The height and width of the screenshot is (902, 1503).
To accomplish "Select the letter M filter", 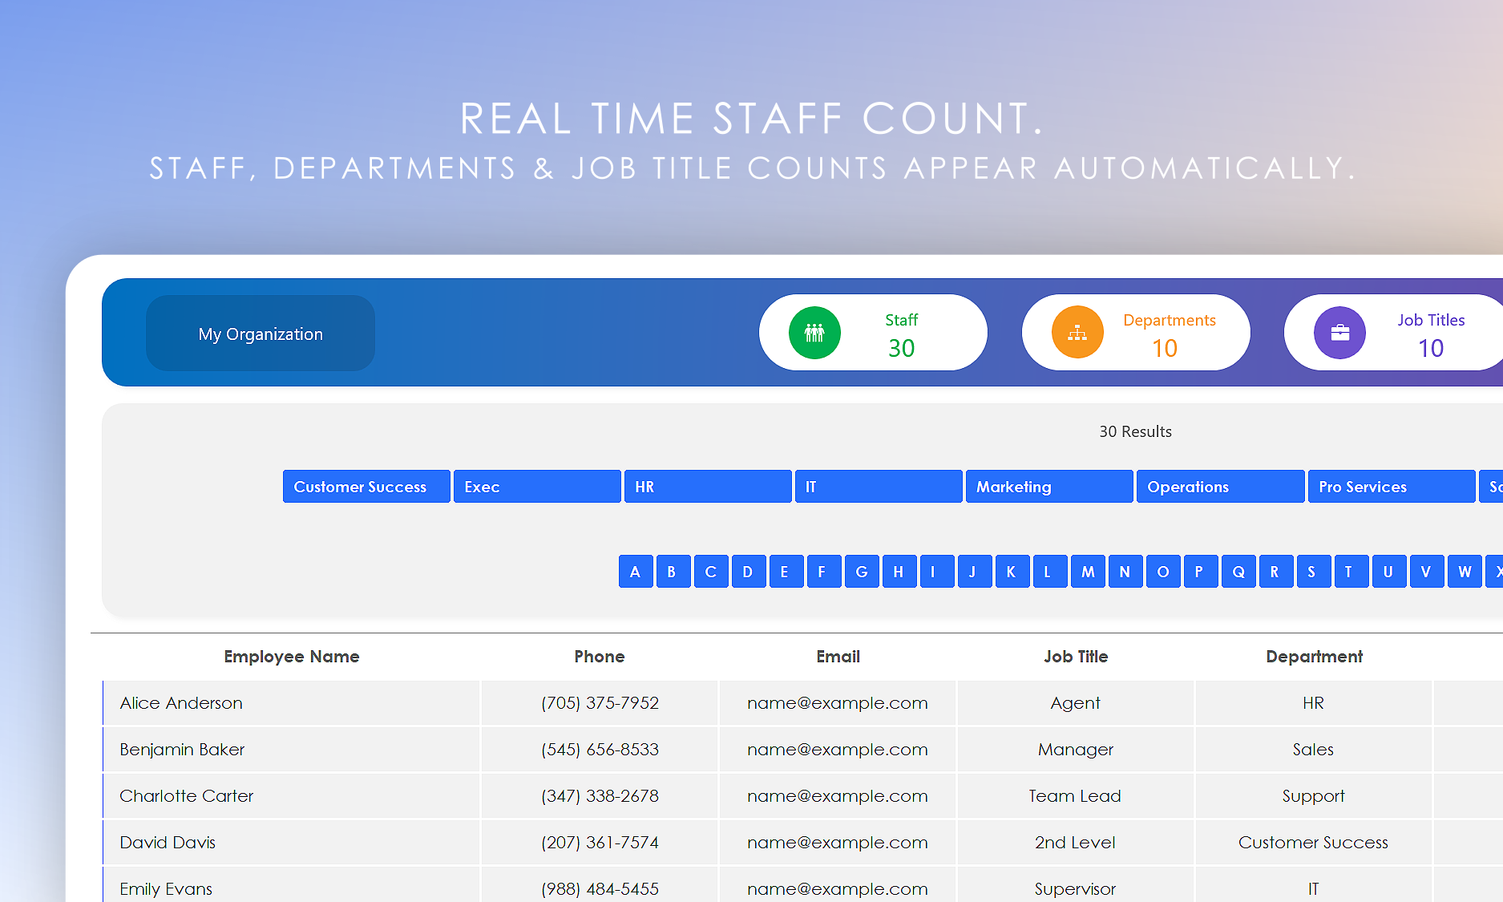I will tap(1088, 572).
